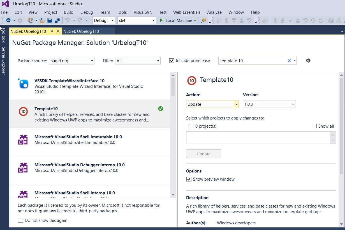Check the 'Do not show this again' box
This screenshot has height=230, width=345.
[x=20, y=220]
